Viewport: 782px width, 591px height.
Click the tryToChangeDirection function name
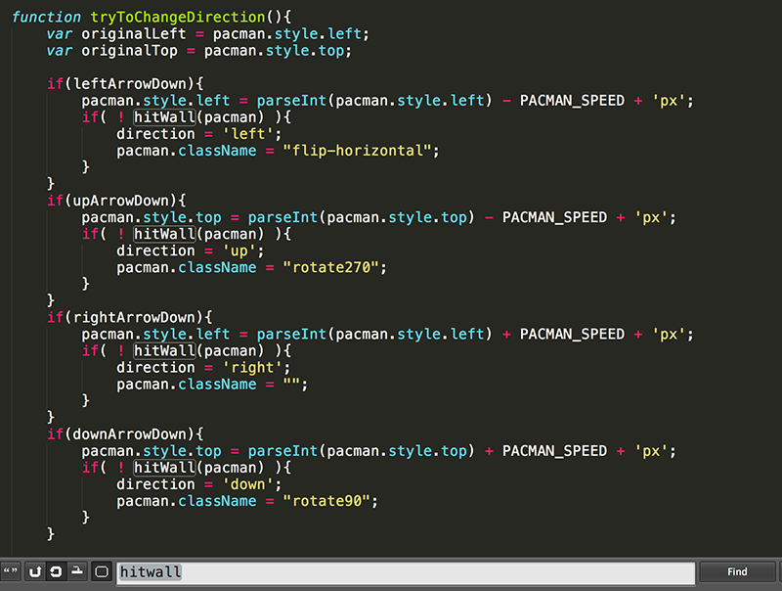click(x=178, y=17)
